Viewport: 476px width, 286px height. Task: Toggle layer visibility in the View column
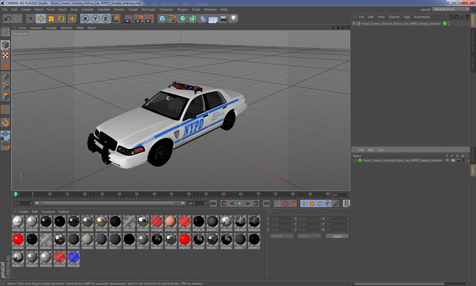click(x=453, y=160)
